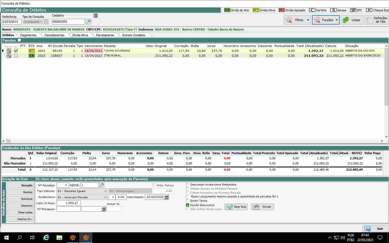Click the Limpar button
Screen dimensions: 389x243
pyautogui.click(x=352, y=20)
